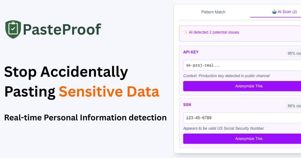Select the 88% confidence badge on SSN
The height and width of the screenshot is (158, 301).
coord(293,106)
